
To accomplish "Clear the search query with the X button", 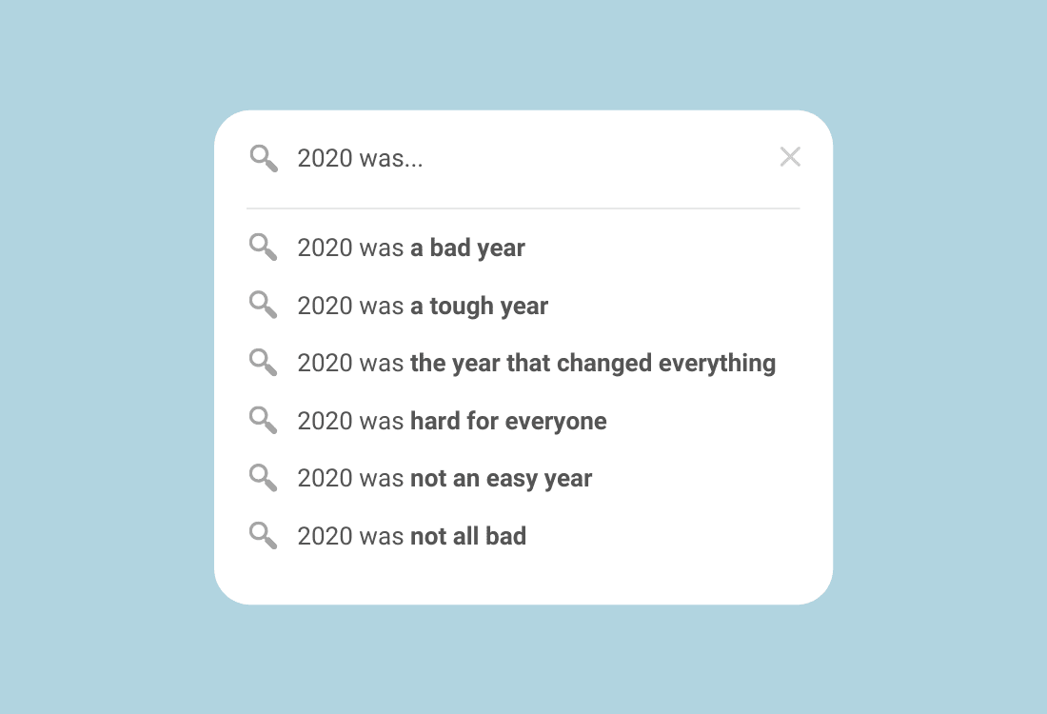I will point(790,157).
